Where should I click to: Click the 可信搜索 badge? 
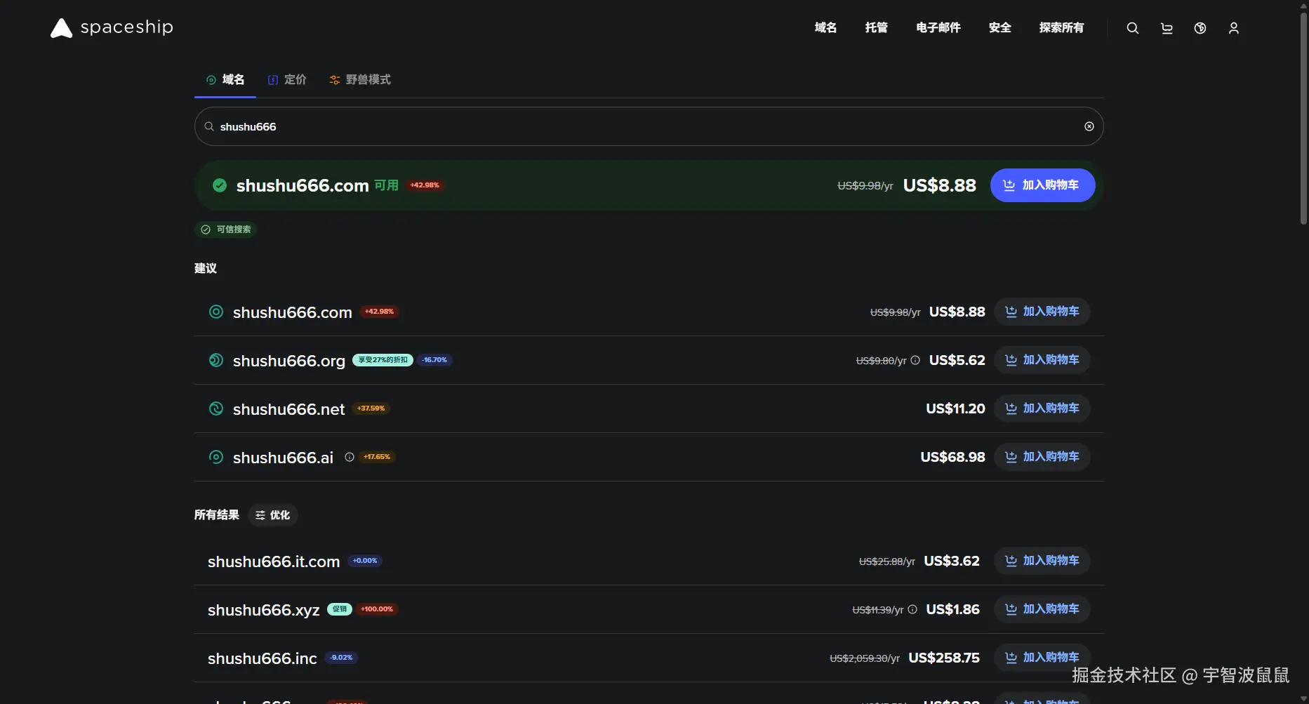225,230
